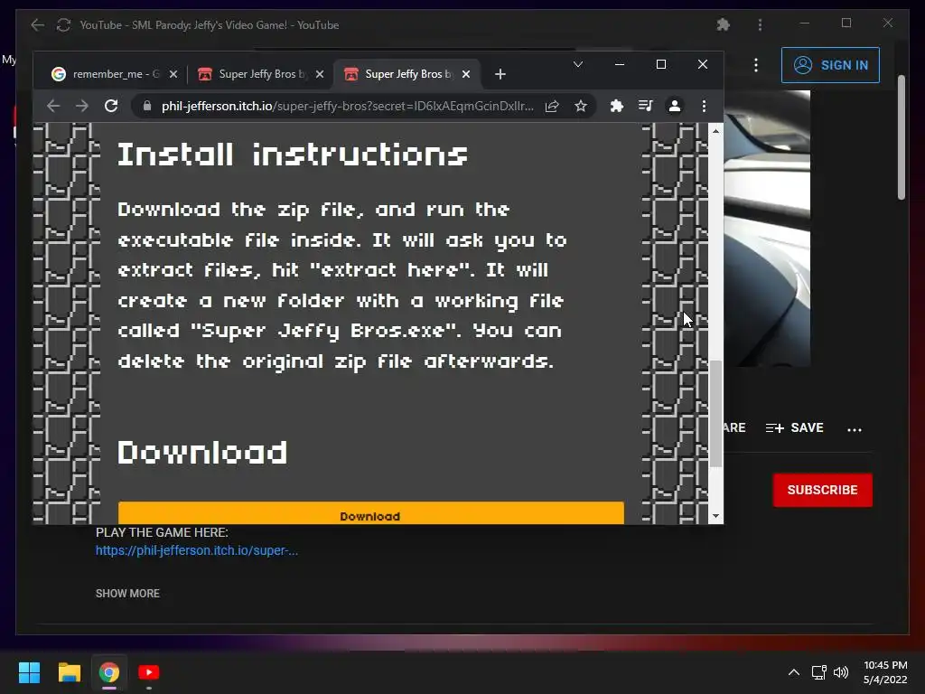Click the YouTube page scrollbar thumb
Screen dimensions: 925x694
pos(902,137)
